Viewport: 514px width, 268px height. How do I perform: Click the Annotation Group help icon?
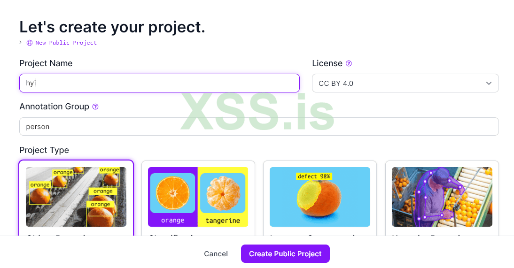(95, 107)
